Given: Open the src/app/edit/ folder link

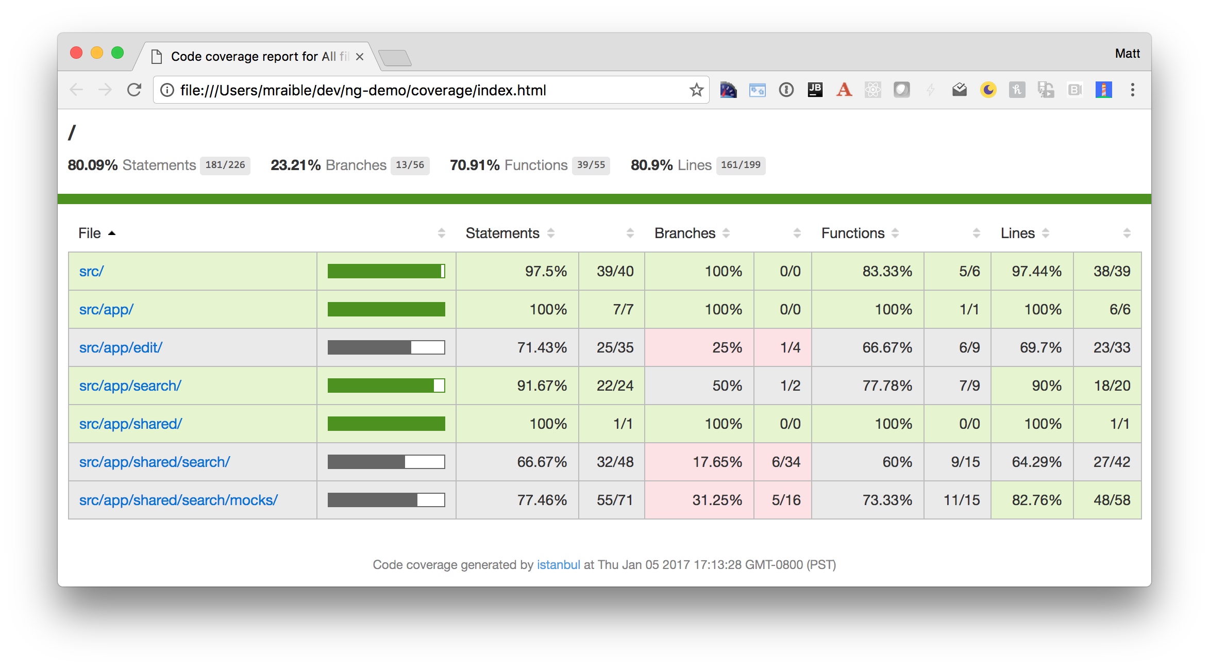Looking at the screenshot, I should coord(121,348).
